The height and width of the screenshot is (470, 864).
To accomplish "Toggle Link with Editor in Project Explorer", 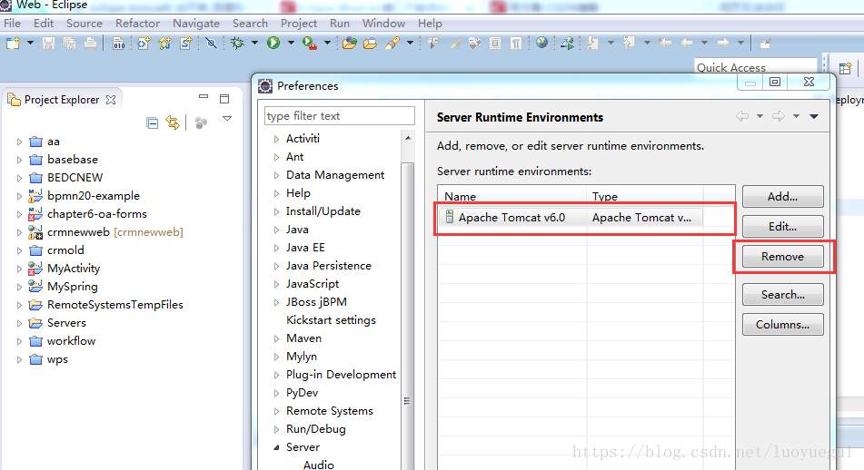I will 173,122.
